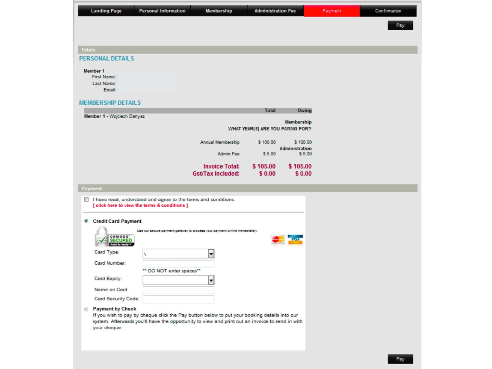Click the Visa card logo icon
This screenshot has height=369, width=492.
[295, 240]
